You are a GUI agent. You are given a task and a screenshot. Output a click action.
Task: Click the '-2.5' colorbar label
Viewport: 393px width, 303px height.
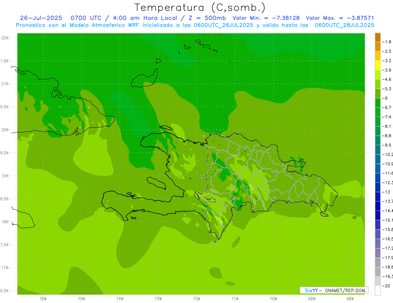pos(387,51)
